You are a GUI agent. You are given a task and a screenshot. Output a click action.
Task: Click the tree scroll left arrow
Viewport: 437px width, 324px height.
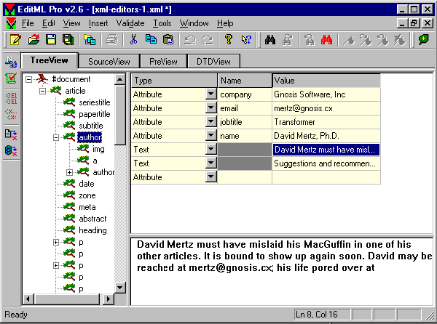pyautogui.click(x=28, y=299)
